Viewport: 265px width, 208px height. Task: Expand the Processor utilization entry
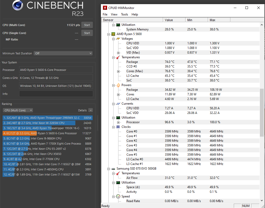pos(118,122)
